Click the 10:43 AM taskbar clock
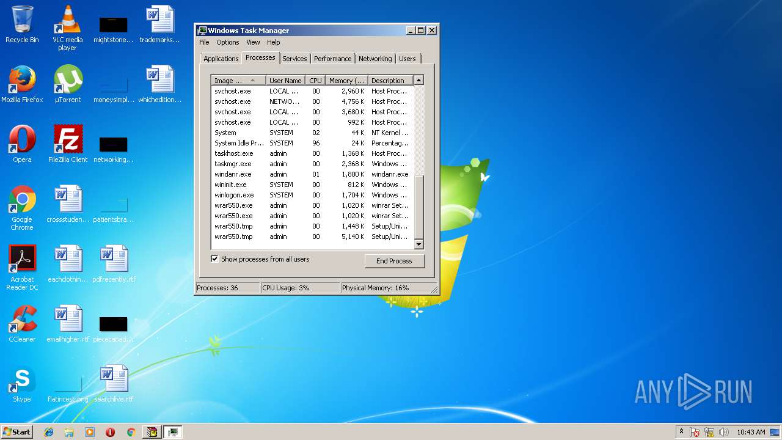This screenshot has width=782, height=440. 751,432
